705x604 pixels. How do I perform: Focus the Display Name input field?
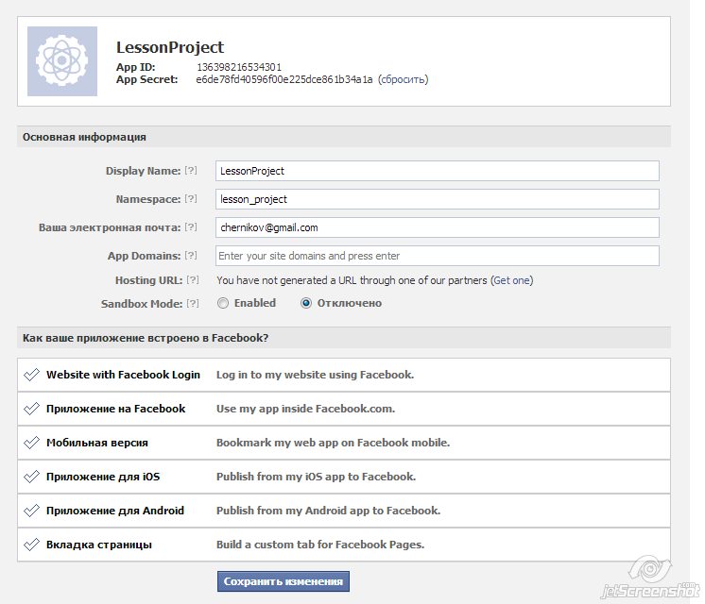point(437,171)
